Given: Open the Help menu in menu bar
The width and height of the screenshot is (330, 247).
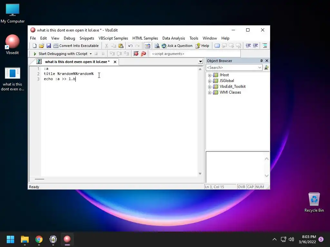Looking at the screenshot, I should (225, 38).
